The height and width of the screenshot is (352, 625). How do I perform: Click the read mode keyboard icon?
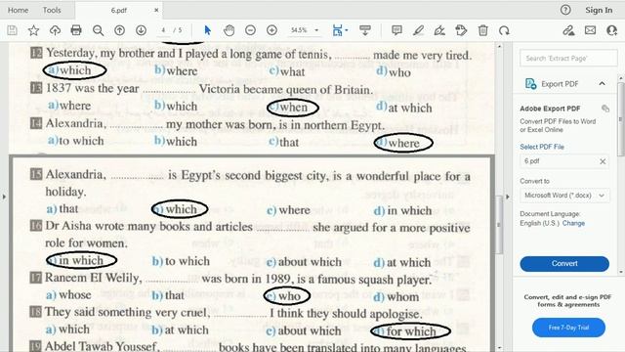(364, 30)
